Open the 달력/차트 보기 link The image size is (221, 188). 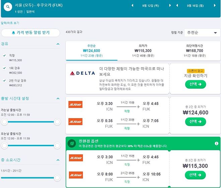pyautogui.click(x=10, y=23)
